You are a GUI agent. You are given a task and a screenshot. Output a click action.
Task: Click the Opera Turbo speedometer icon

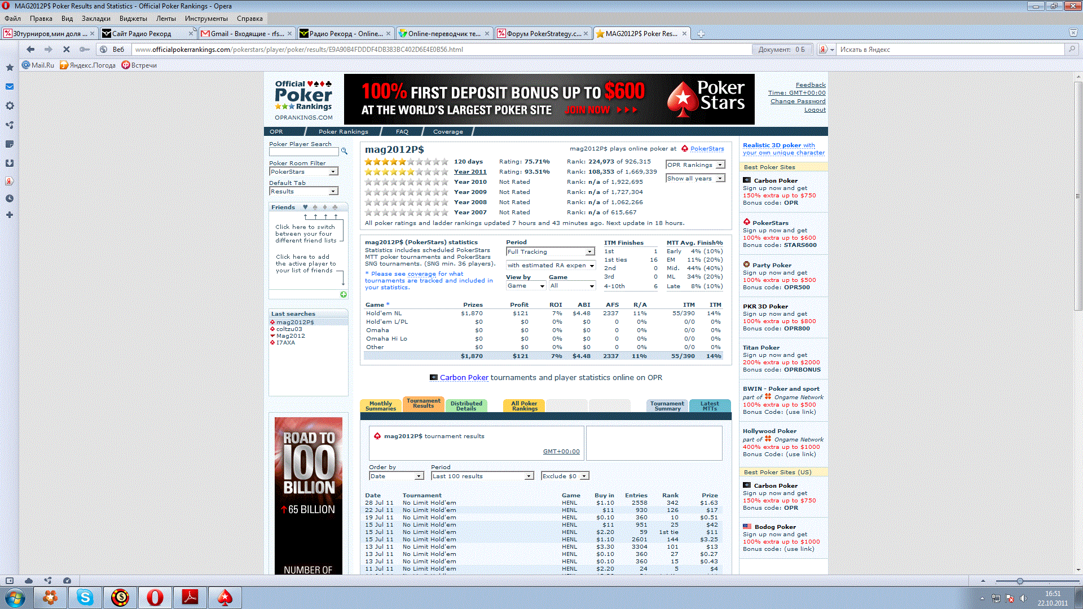click(67, 581)
